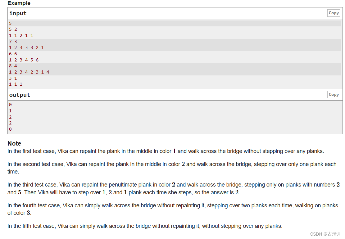Select the input line reading 3 1
345x239 pixels.
pyautogui.click(x=13, y=78)
